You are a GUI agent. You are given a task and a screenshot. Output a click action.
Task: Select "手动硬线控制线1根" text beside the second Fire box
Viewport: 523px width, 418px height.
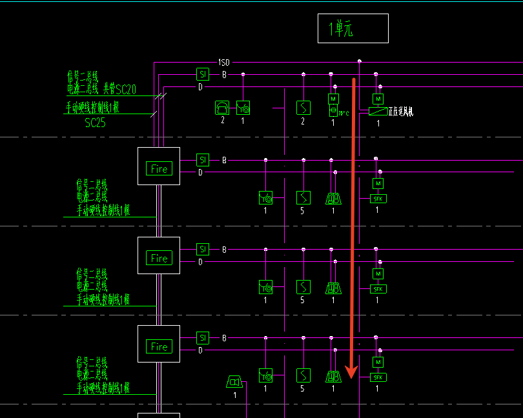pyautogui.click(x=103, y=299)
